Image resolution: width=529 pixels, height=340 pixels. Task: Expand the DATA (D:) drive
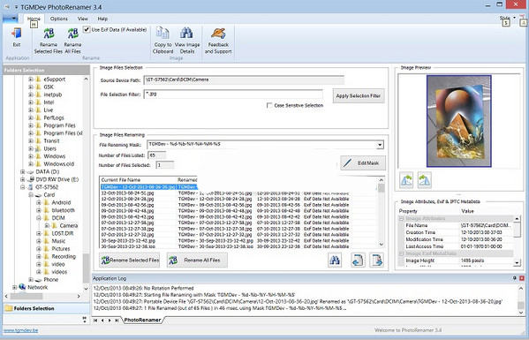(23, 171)
